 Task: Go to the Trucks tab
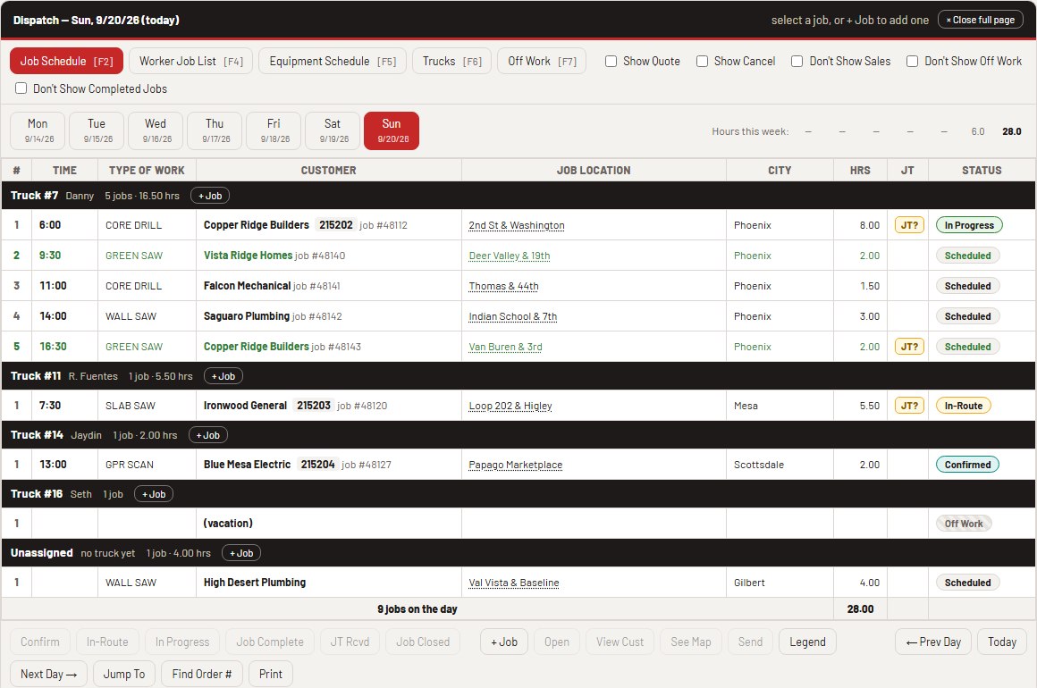(451, 61)
